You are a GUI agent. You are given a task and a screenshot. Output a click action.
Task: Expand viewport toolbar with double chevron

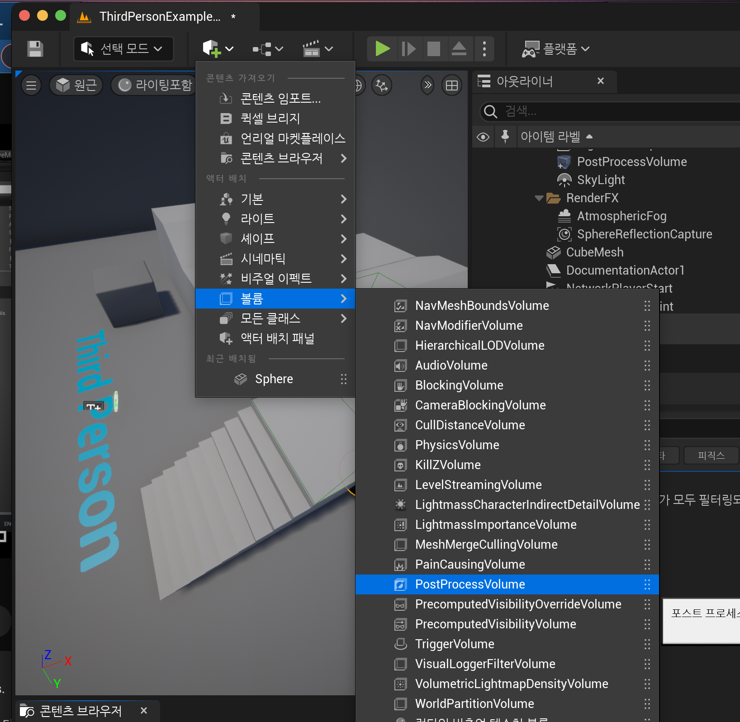[x=427, y=85]
